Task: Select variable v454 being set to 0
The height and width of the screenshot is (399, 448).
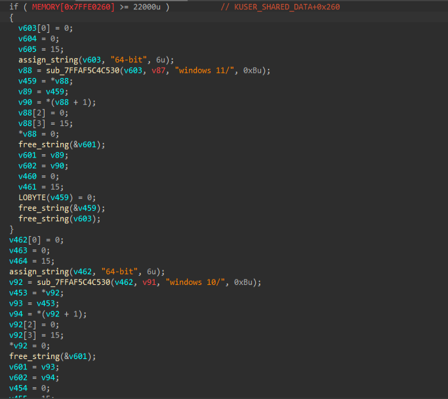Action: coord(18,388)
